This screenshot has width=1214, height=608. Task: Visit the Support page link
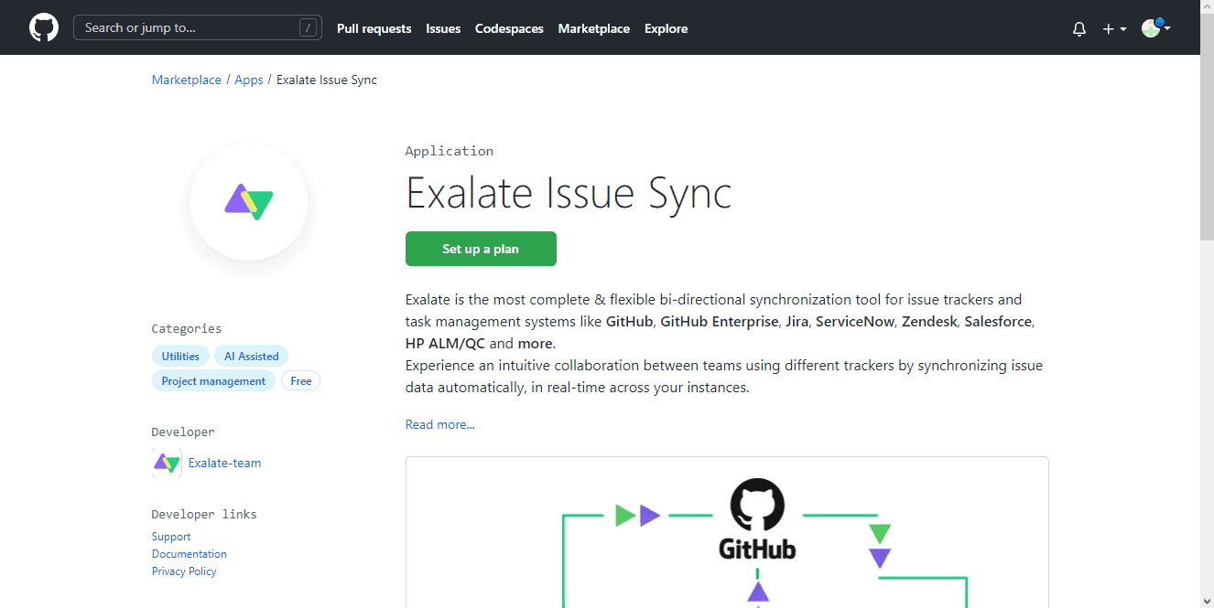tap(170, 536)
